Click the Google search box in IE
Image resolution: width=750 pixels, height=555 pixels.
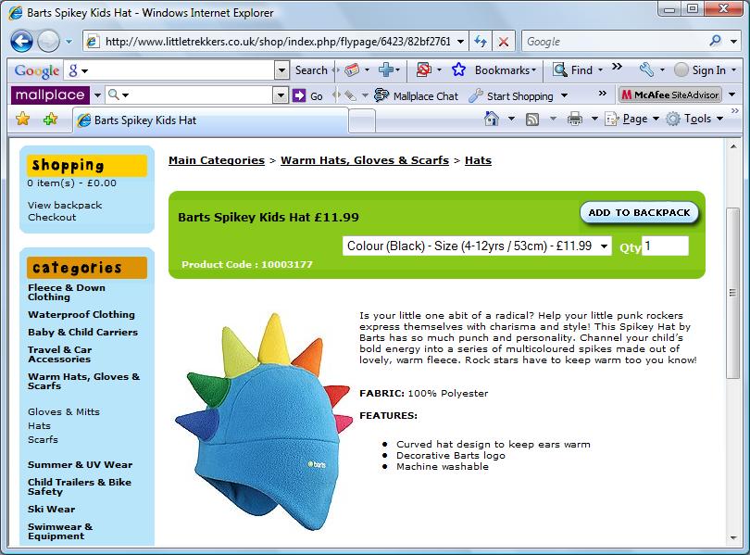pyautogui.click(x=615, y=42)
